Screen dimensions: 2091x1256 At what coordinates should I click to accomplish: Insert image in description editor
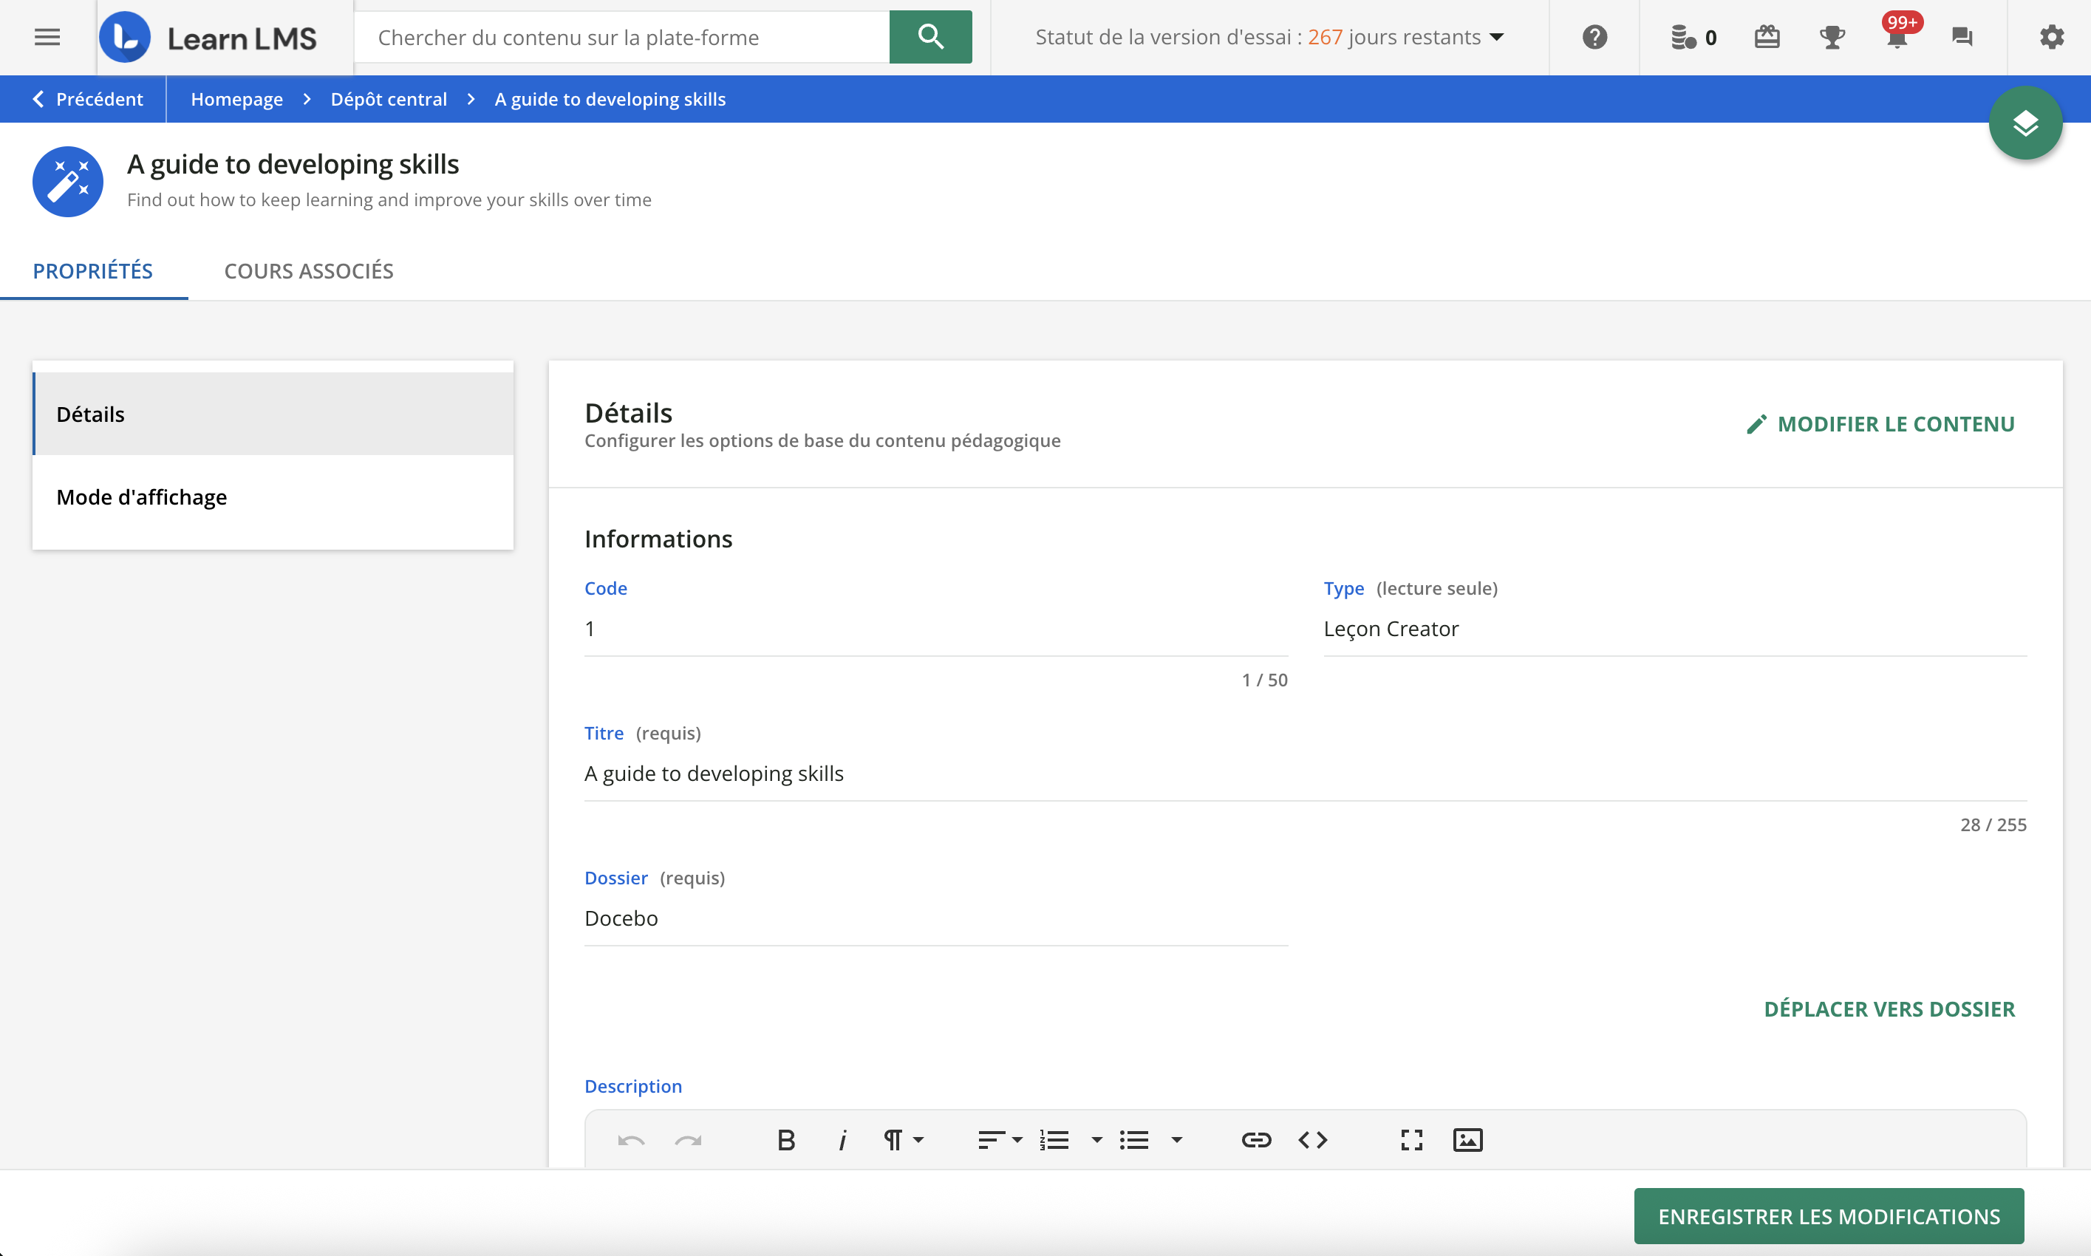[x=1467, y=1140]
